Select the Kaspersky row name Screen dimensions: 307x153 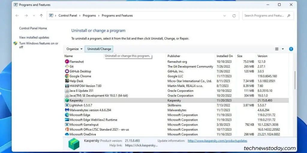[x=76, y=100]
